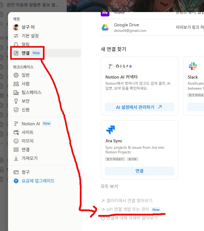Click dolsol4@gmail.com account text
This screenshot has height=231, width=204.
point(130,31)
